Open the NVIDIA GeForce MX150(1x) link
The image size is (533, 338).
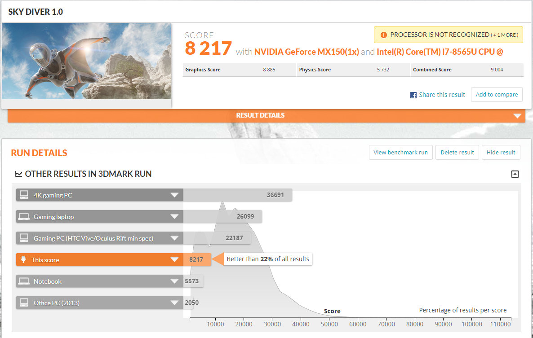pyautogui.click(x=306, y=52)
